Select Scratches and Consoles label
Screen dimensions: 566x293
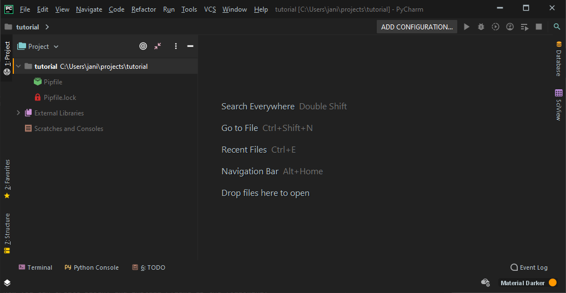pos(69,128)
